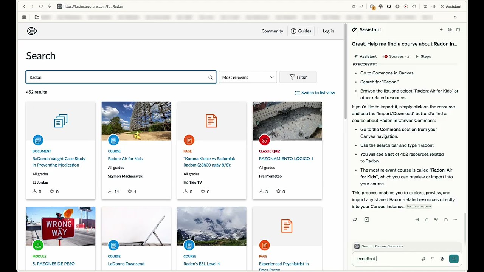The image size is (484, 272).
Task: Click the star icon on Radon: Air for Kids
Action: click(x=130, y=192)
